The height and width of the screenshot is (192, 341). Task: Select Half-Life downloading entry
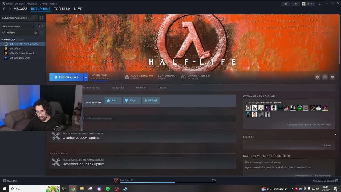(x=23, y=44)
